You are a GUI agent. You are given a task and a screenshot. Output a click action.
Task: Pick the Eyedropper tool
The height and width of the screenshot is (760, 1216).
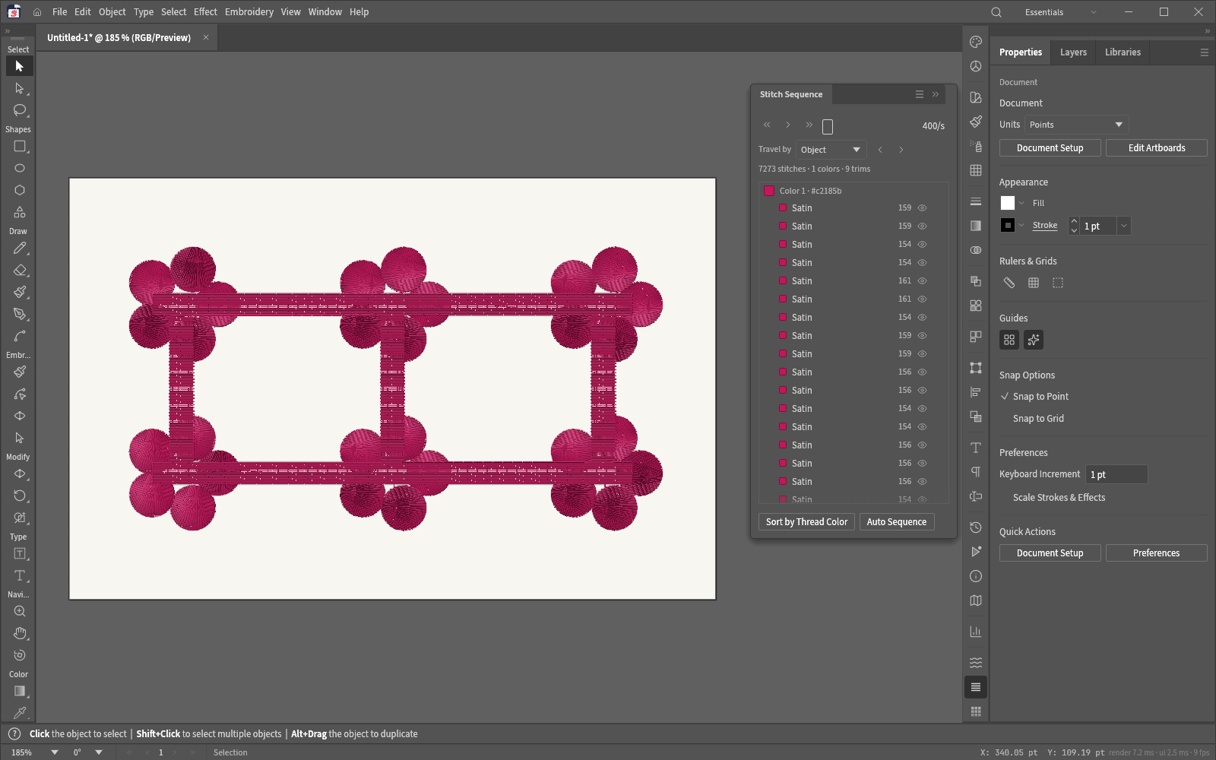click(x=20, y=713)
